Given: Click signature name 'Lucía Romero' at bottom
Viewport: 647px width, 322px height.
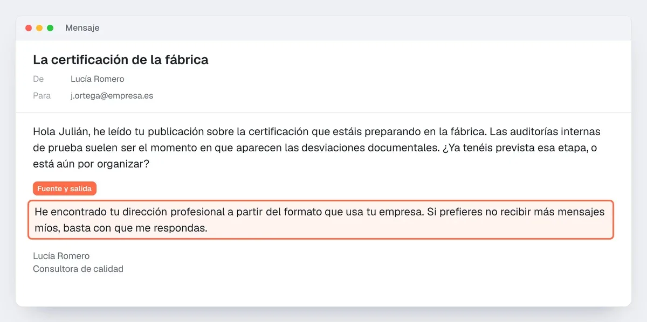Looking at the screenshot, I should coord(61,256).
